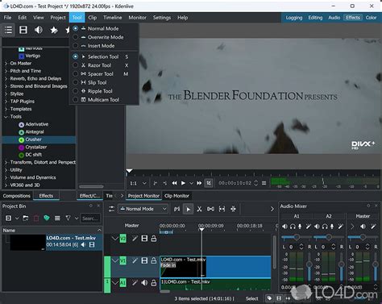
Task: Select the Razor tool in timeline toolbar
Action: pyautogui.click(x=199, y=209)
